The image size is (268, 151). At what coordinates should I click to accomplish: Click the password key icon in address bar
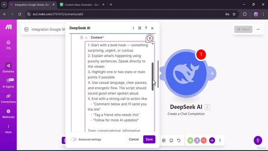(x=227, y=14)
